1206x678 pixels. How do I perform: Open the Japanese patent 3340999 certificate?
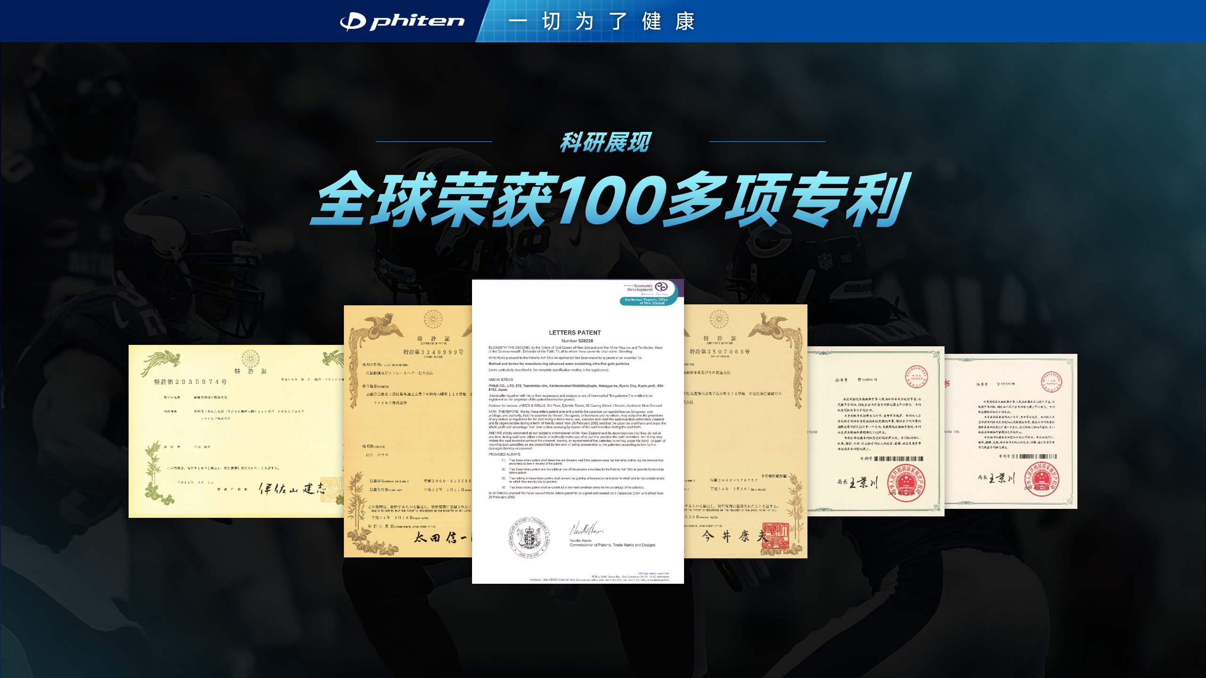tap(407, 431)
